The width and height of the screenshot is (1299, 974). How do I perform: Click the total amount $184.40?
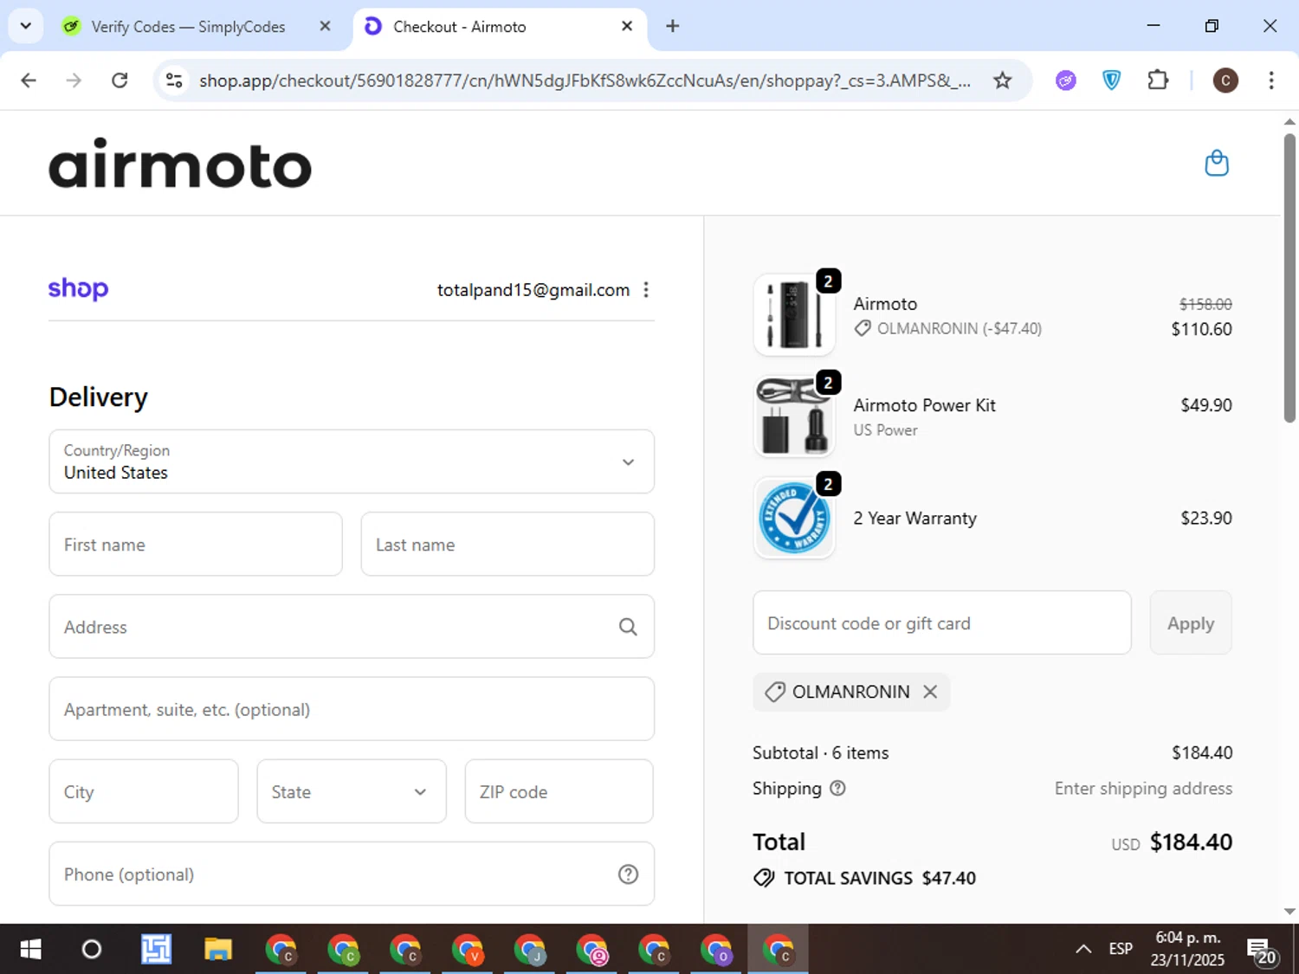[x=1191, y=842]
